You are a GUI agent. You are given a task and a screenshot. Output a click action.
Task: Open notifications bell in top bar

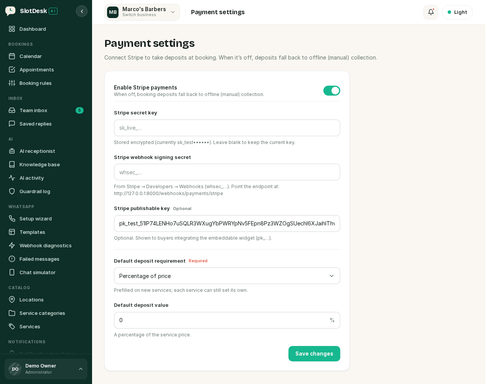(431, 12)
